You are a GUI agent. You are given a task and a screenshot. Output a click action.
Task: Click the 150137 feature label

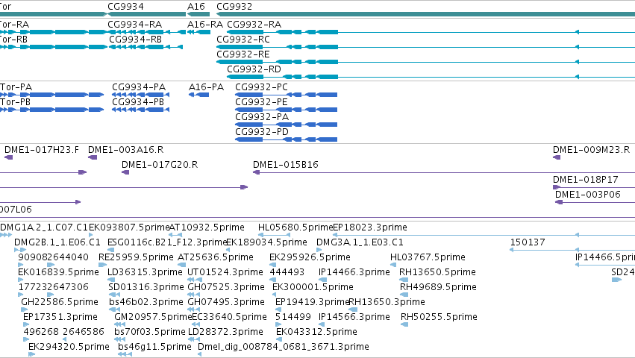pos(528,242)
